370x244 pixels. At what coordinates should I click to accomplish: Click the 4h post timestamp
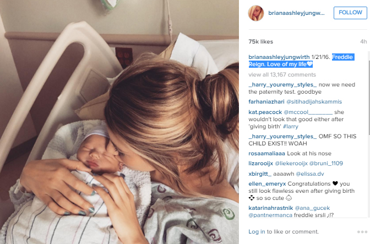click(363, 42)
